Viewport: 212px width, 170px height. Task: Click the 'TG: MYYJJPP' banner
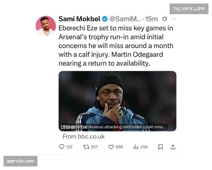pyautogui.click(x=189, y=9)
